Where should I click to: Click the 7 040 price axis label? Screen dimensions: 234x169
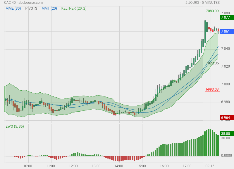[x=226, y=49]
